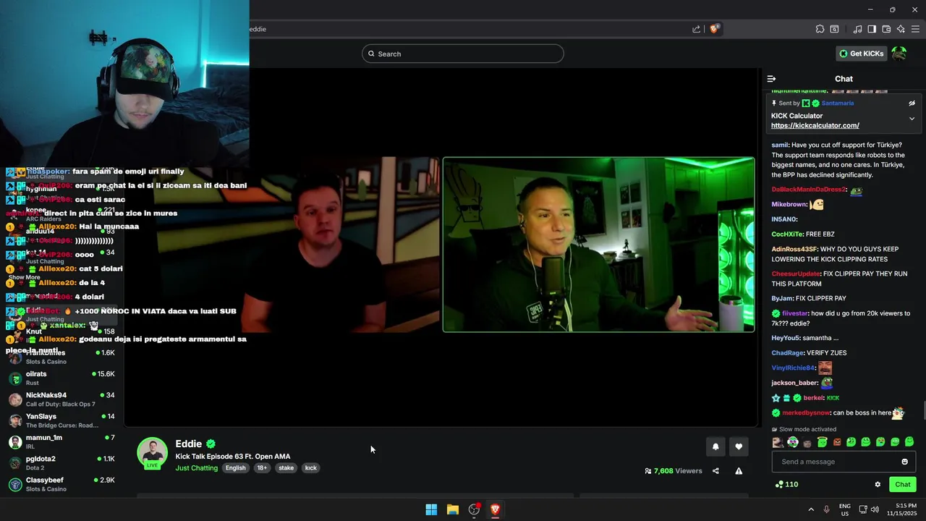926x521 pixels.
Task: Focus the Kick search field
Action: 463,54
